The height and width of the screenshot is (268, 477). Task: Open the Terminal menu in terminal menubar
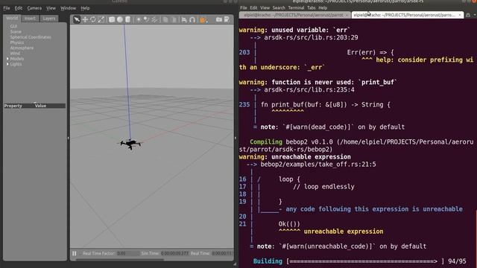coord(296,8)
